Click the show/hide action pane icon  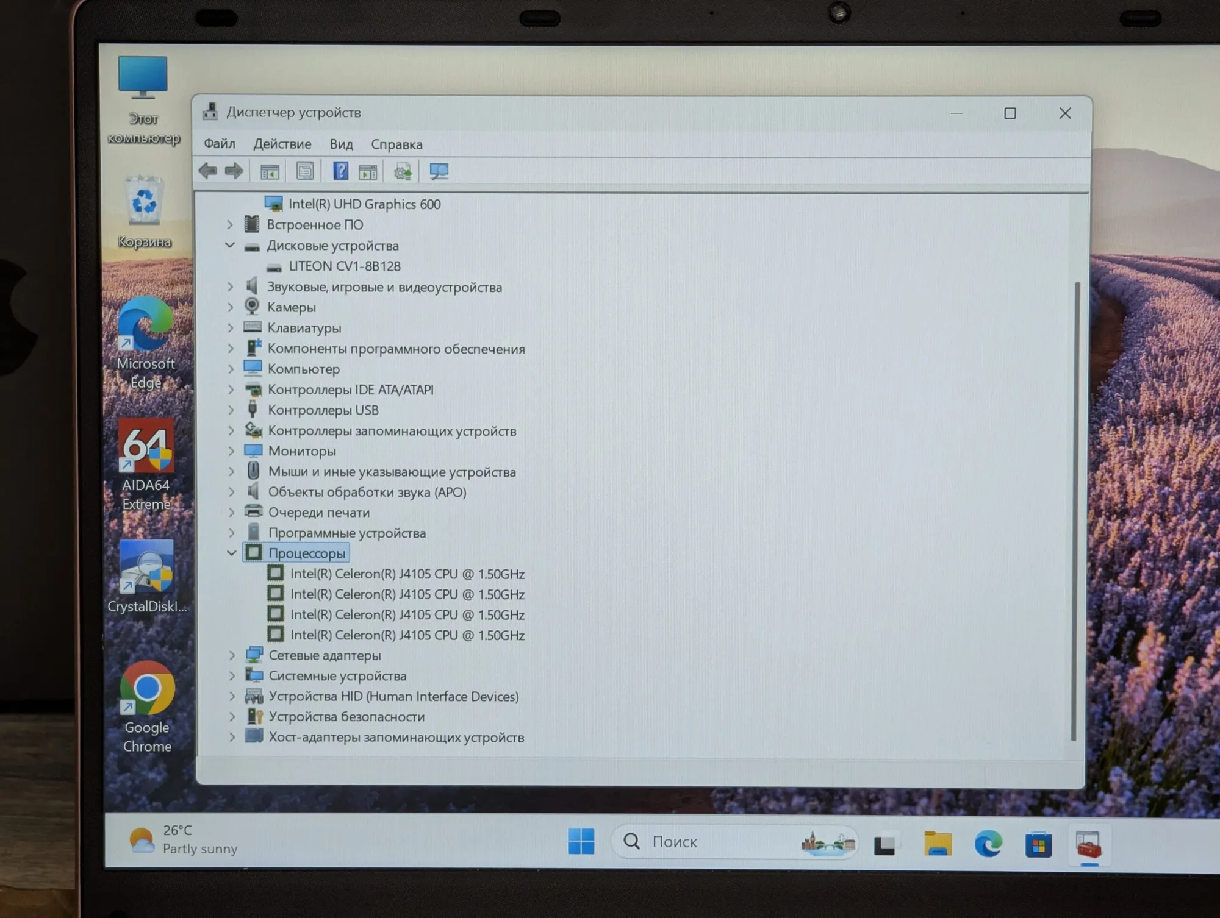click(368, 173)
